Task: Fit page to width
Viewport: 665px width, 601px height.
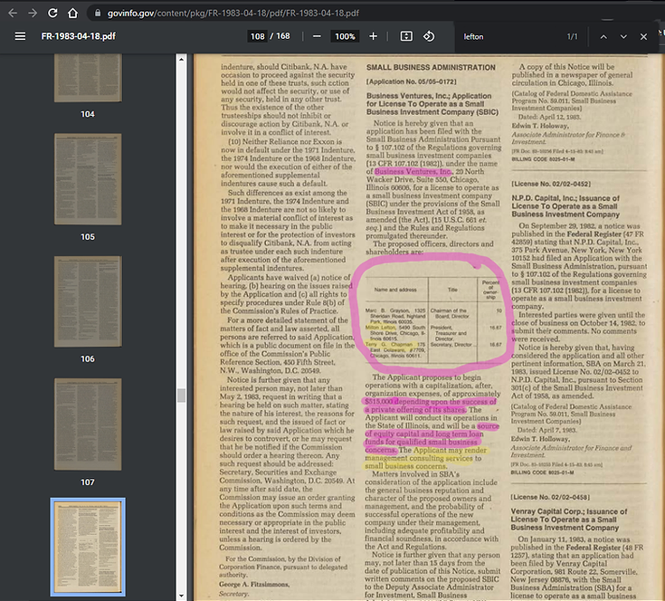Action: [406, 36]
